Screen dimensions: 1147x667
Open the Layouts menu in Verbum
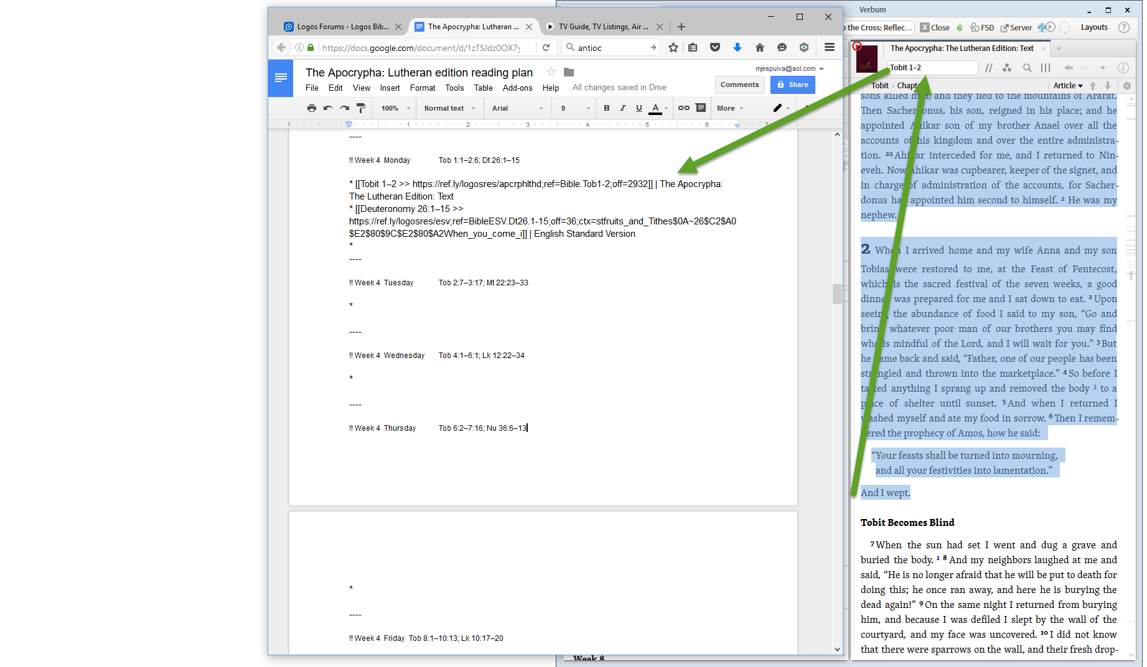click(1094, 27)
